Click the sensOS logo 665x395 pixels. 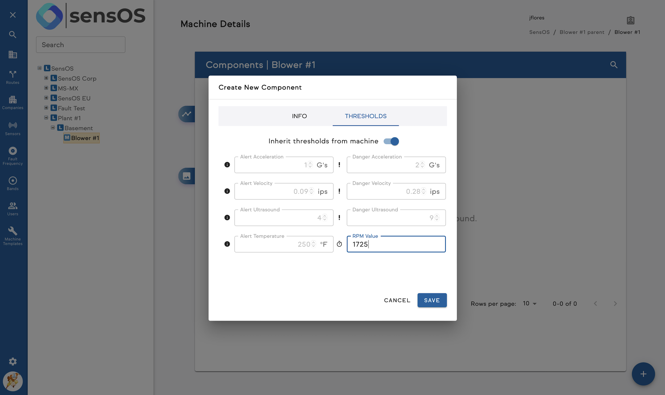[x=91, y=16]
